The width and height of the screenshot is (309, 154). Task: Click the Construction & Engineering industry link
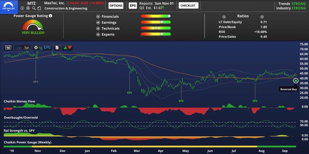(66, 8)
